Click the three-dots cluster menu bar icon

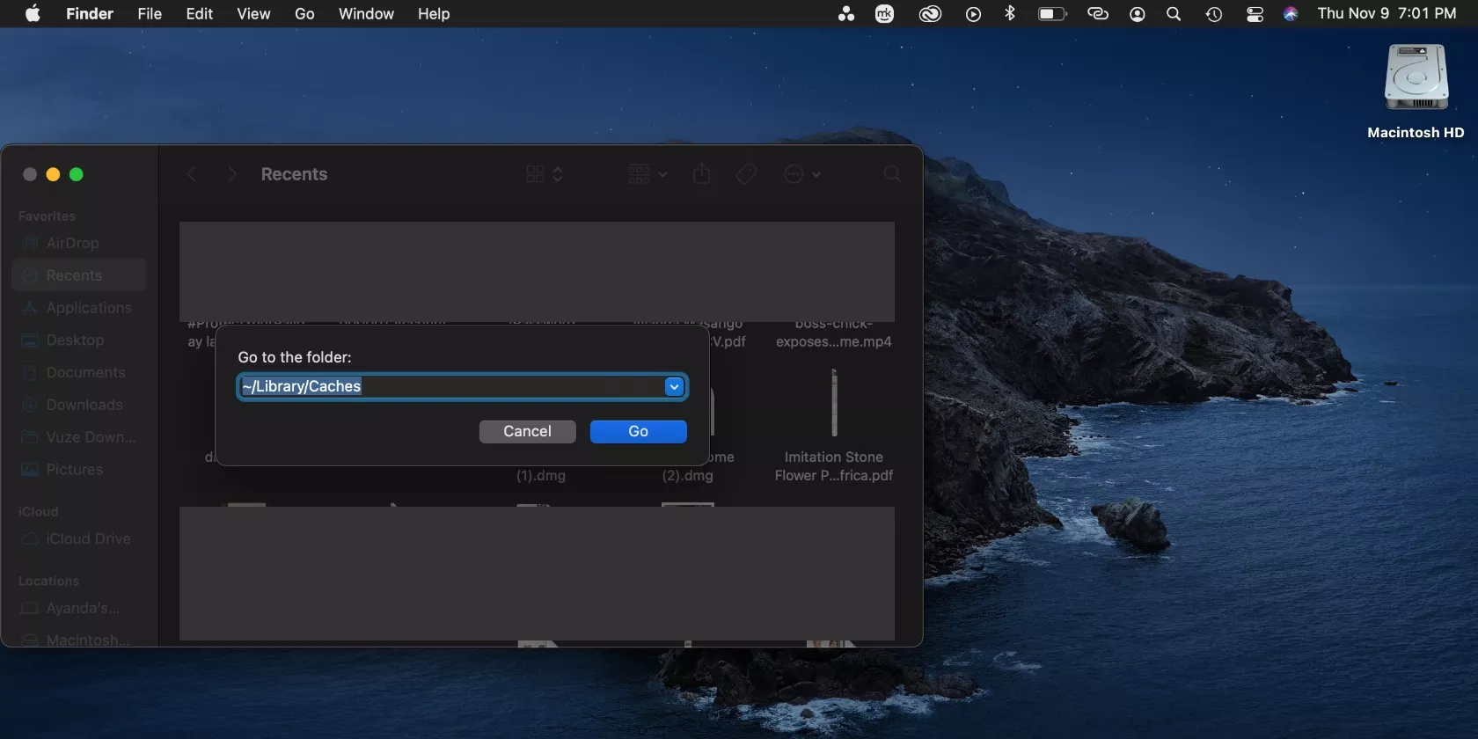click(x=846, y=13)
